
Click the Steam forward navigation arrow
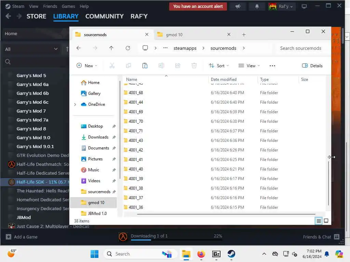[19, 16]
